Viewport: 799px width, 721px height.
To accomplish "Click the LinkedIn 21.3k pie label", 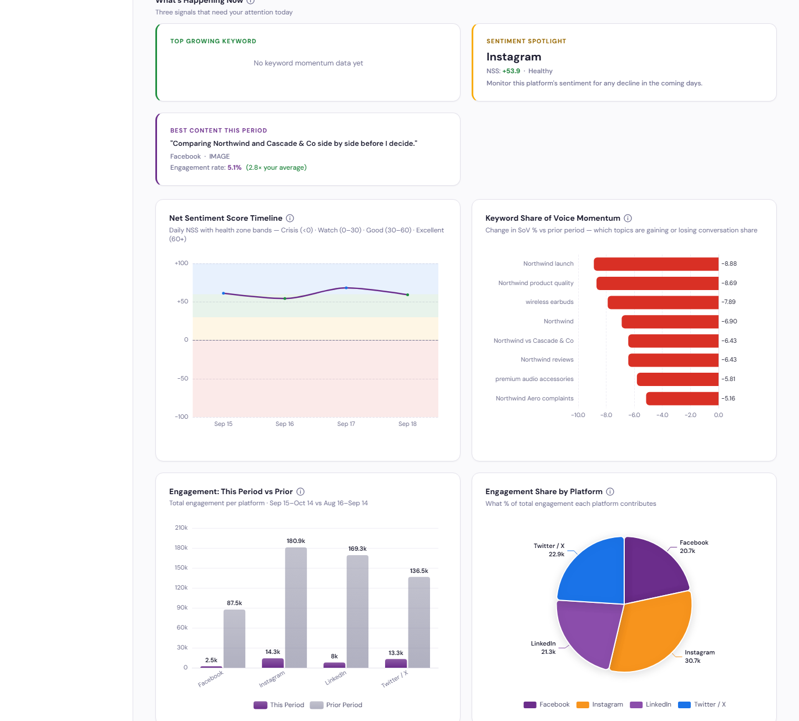I will [x=543, y=648].
